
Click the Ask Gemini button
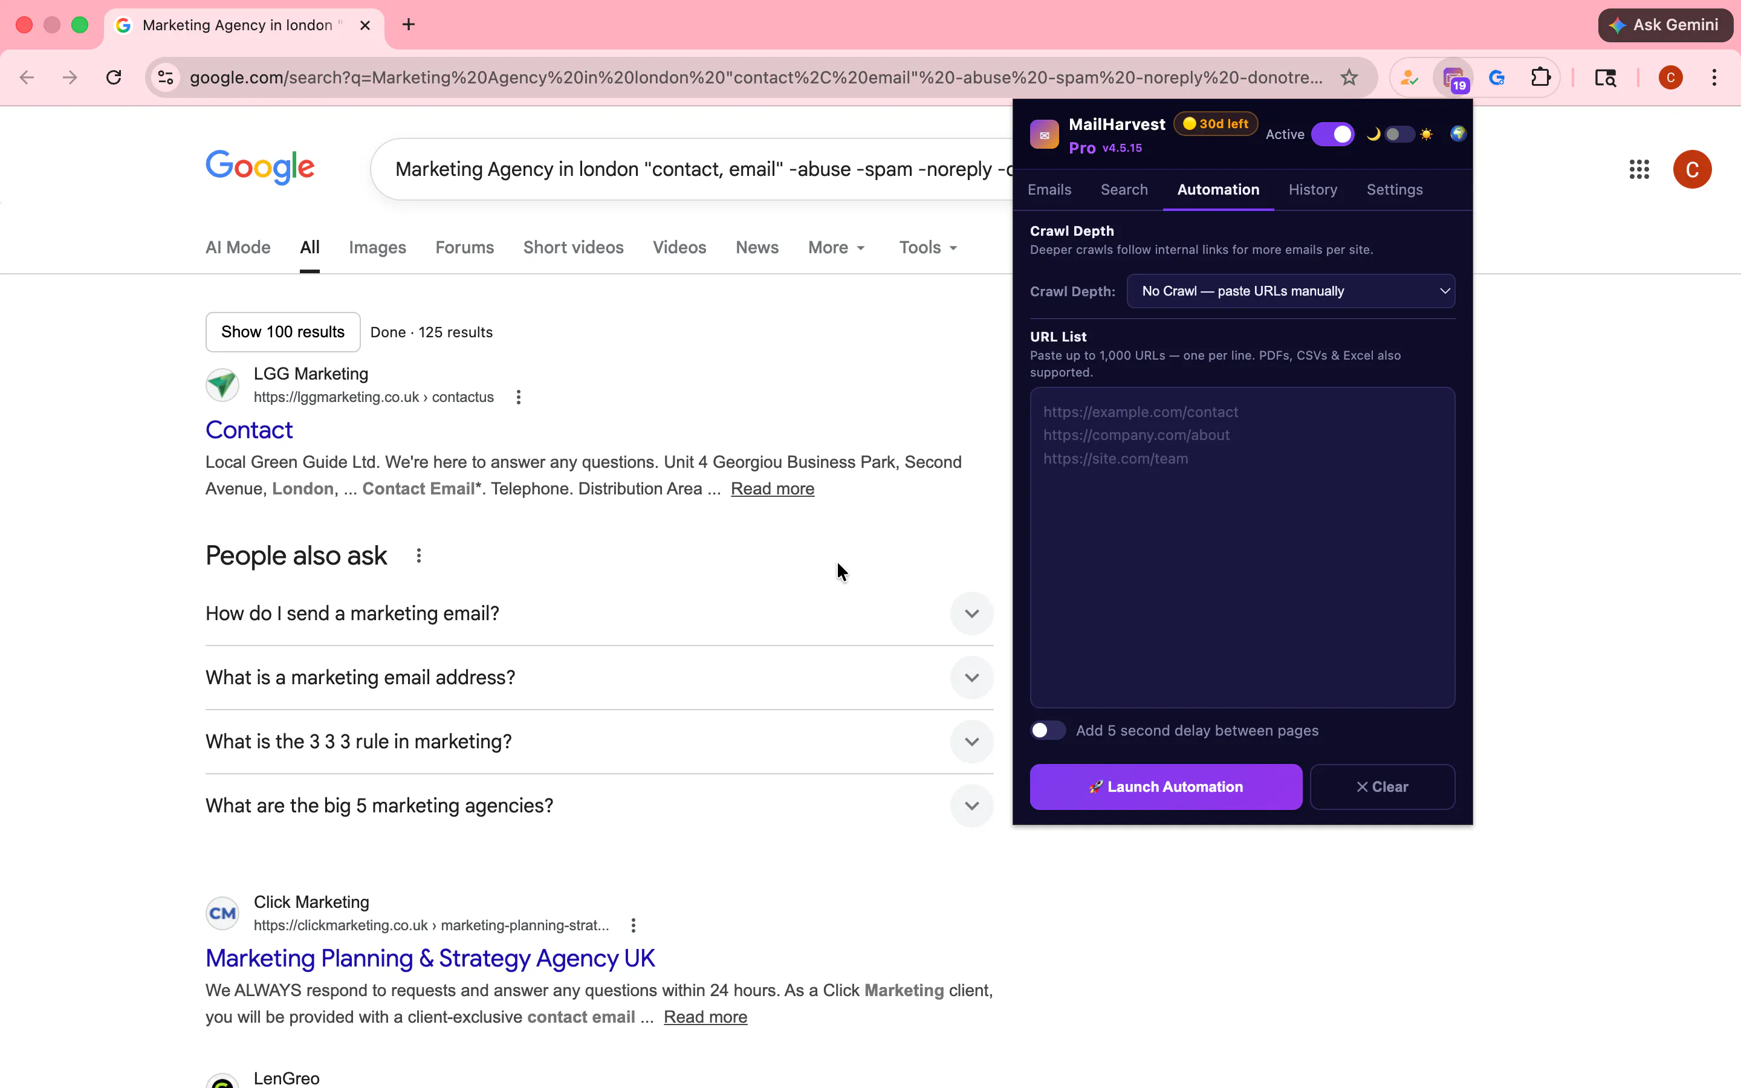[x=1665, y=25]
